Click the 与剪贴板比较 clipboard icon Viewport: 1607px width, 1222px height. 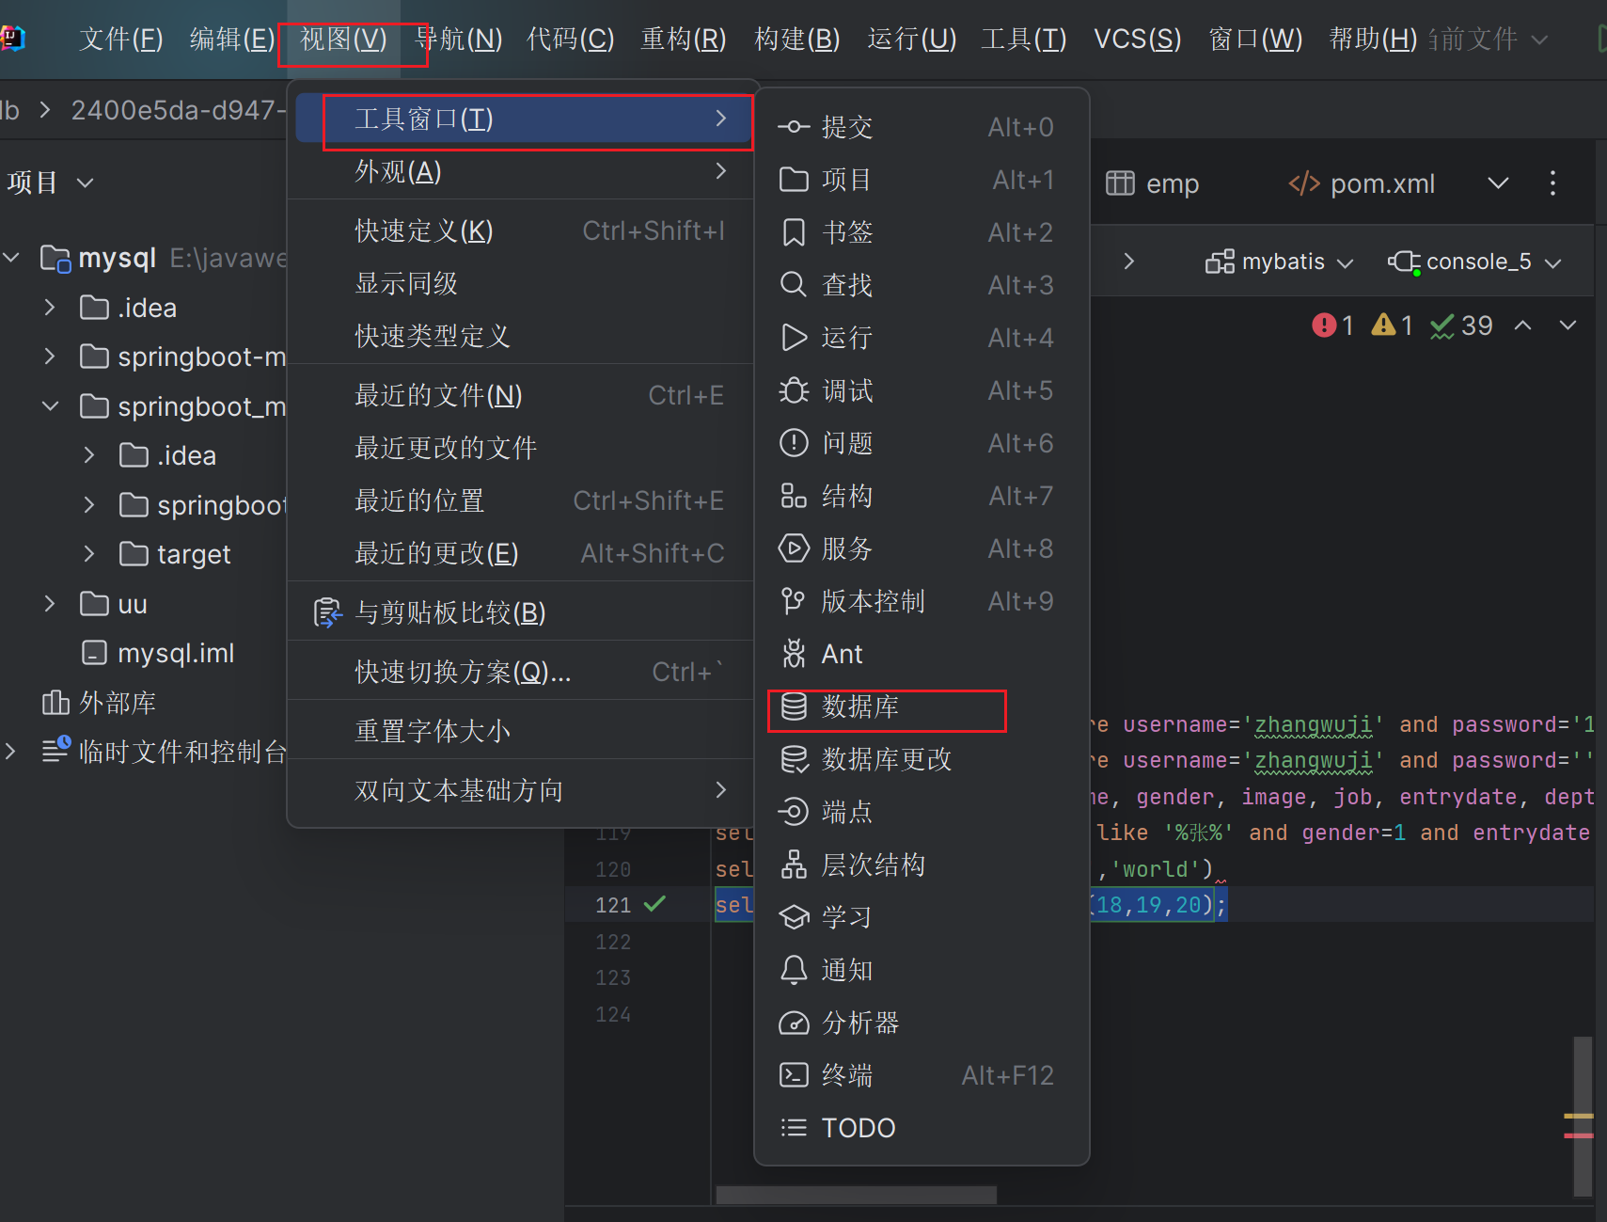coord(327,612)
